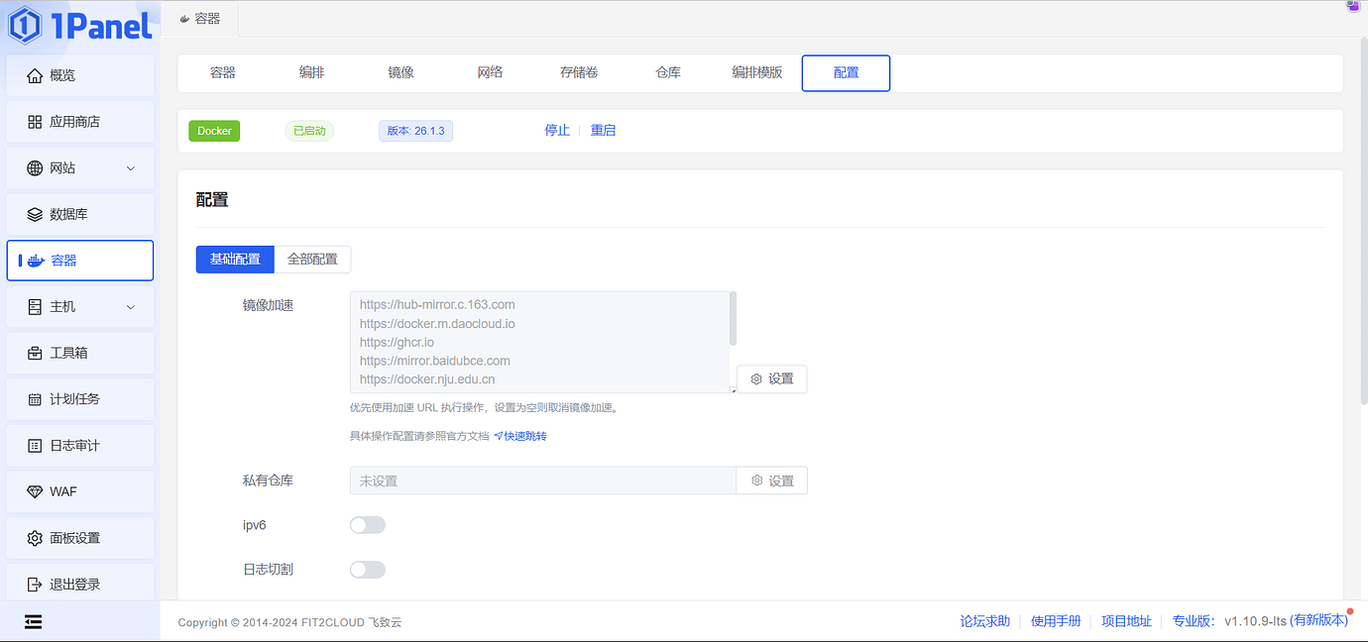Click inside the 镜像加速 URL textarea
The height and width of the screenshot is (642, 1368).
click(542, 342)
